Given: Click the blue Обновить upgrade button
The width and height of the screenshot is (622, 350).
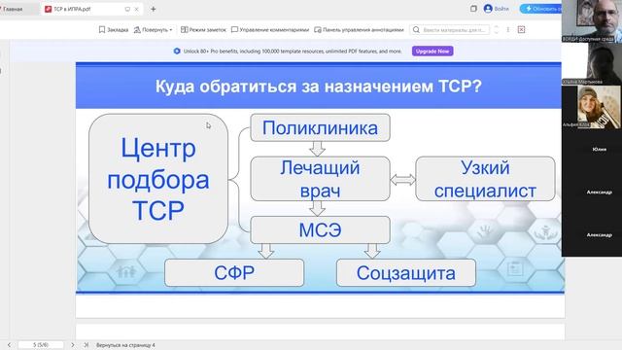Looking at the screenshot, I should pyautogui.click(x=540, y=9).
